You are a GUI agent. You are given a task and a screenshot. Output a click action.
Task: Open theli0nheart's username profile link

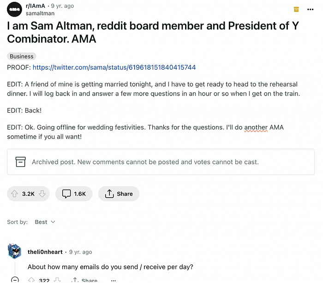(x=45, y=252)
